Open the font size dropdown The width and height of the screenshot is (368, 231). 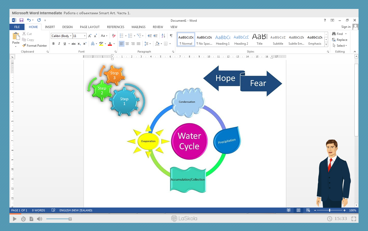coord(85,36)
